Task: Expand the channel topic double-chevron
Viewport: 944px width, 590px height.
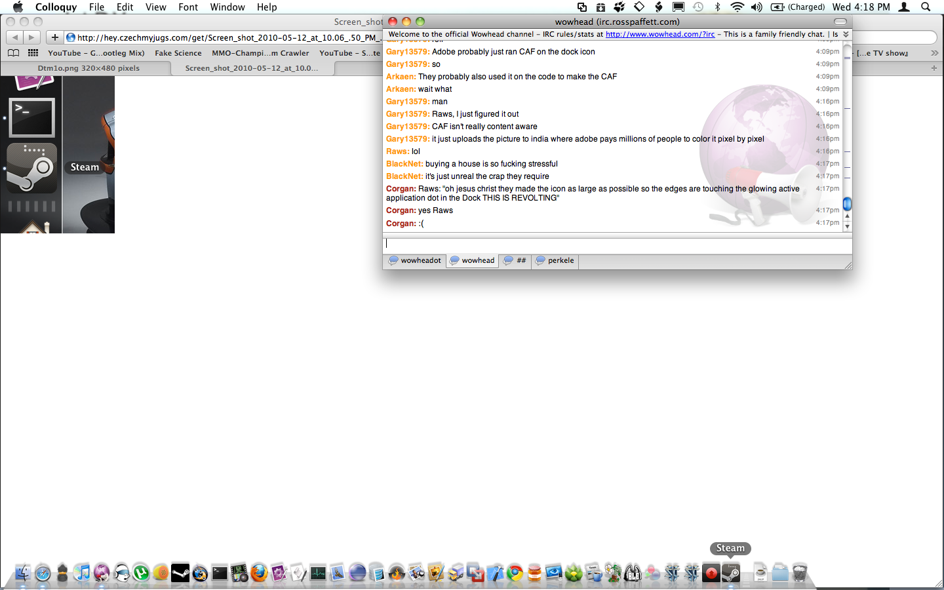Action: point(846,34)
